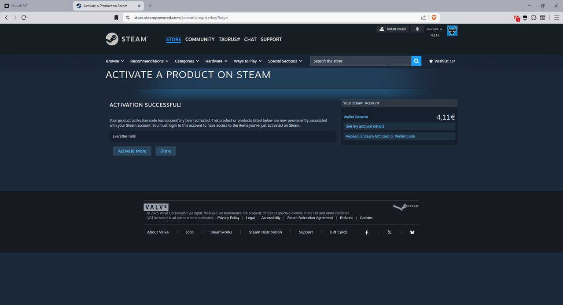The width and height of the screenshot is (563, 305).
Task: Click the Gift Cards footer link
Action: 339,232
